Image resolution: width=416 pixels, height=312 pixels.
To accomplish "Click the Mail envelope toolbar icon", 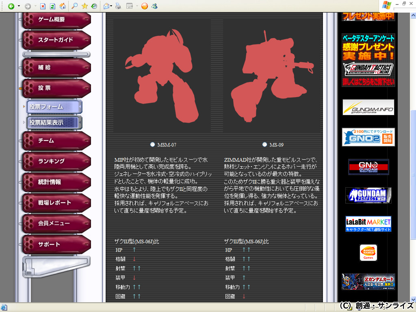I will tap(106, 6).
